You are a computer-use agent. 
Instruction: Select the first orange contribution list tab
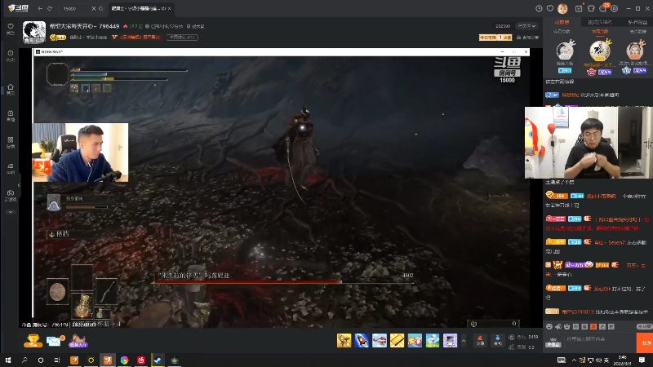(x=562, y=22)
